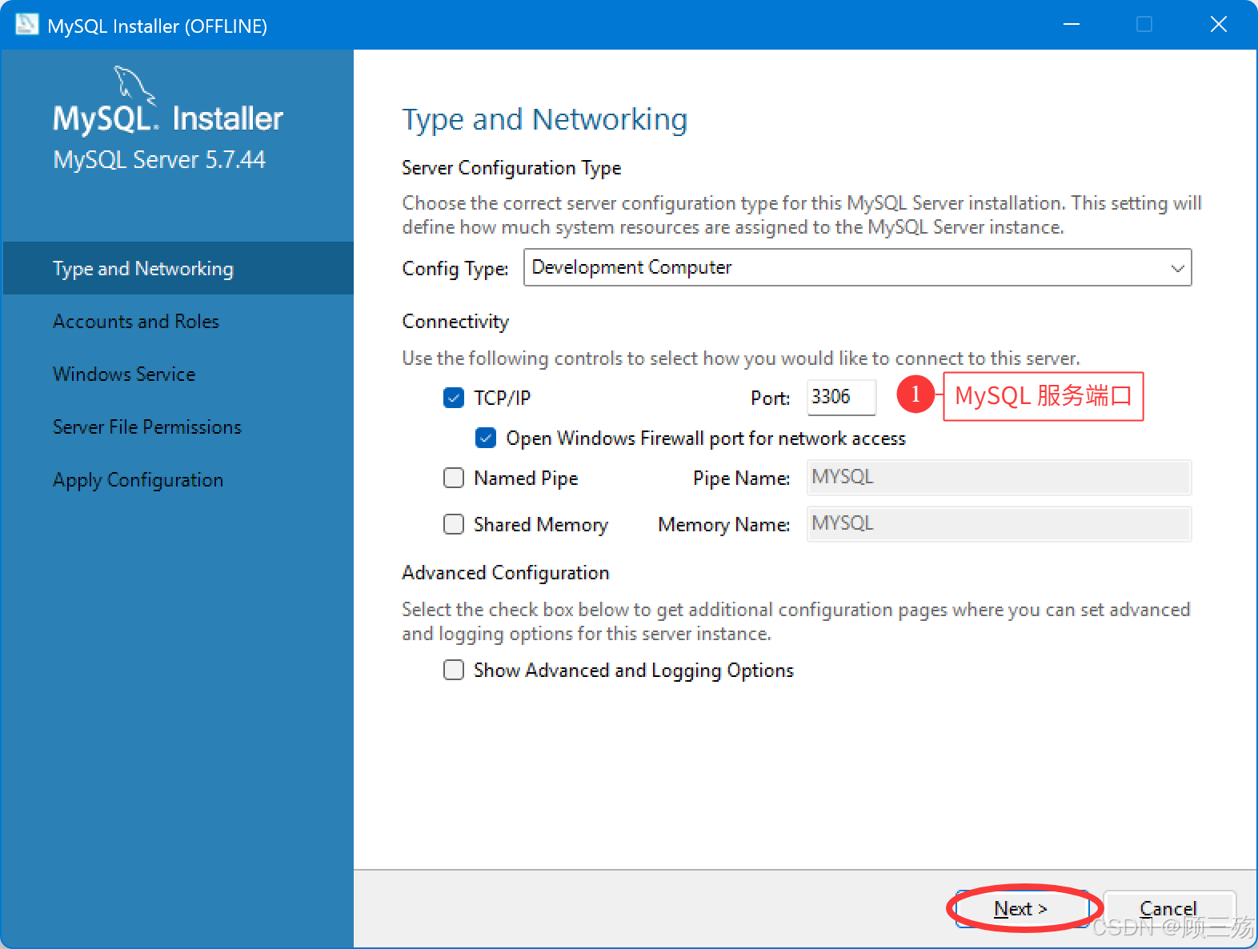Click the MySQL Installer title bar icon
Screen dimensions: 1258x949
(x=27, y=25)
